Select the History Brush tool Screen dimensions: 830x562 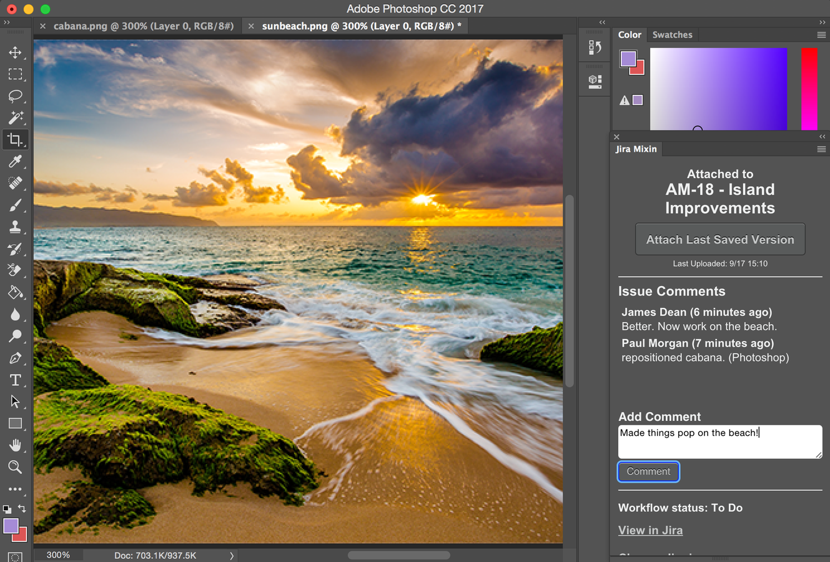coord(15,249)
